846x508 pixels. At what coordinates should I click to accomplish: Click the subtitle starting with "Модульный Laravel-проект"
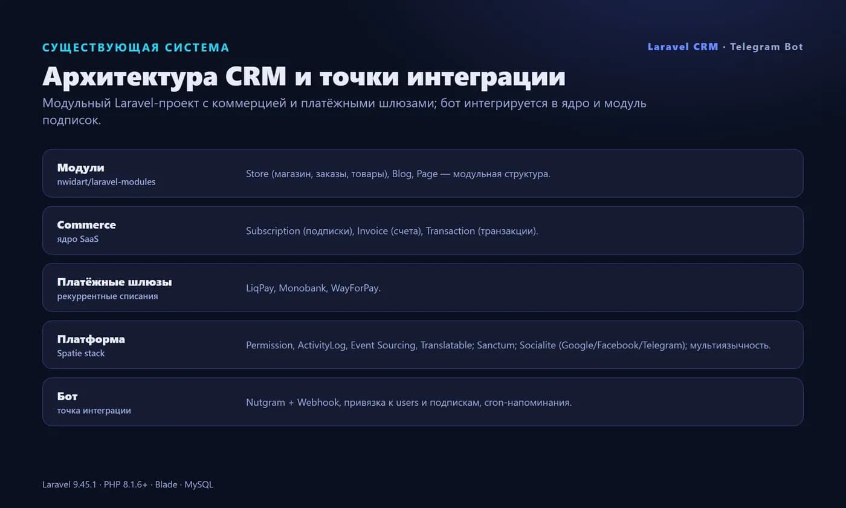[x=344, y=111]
